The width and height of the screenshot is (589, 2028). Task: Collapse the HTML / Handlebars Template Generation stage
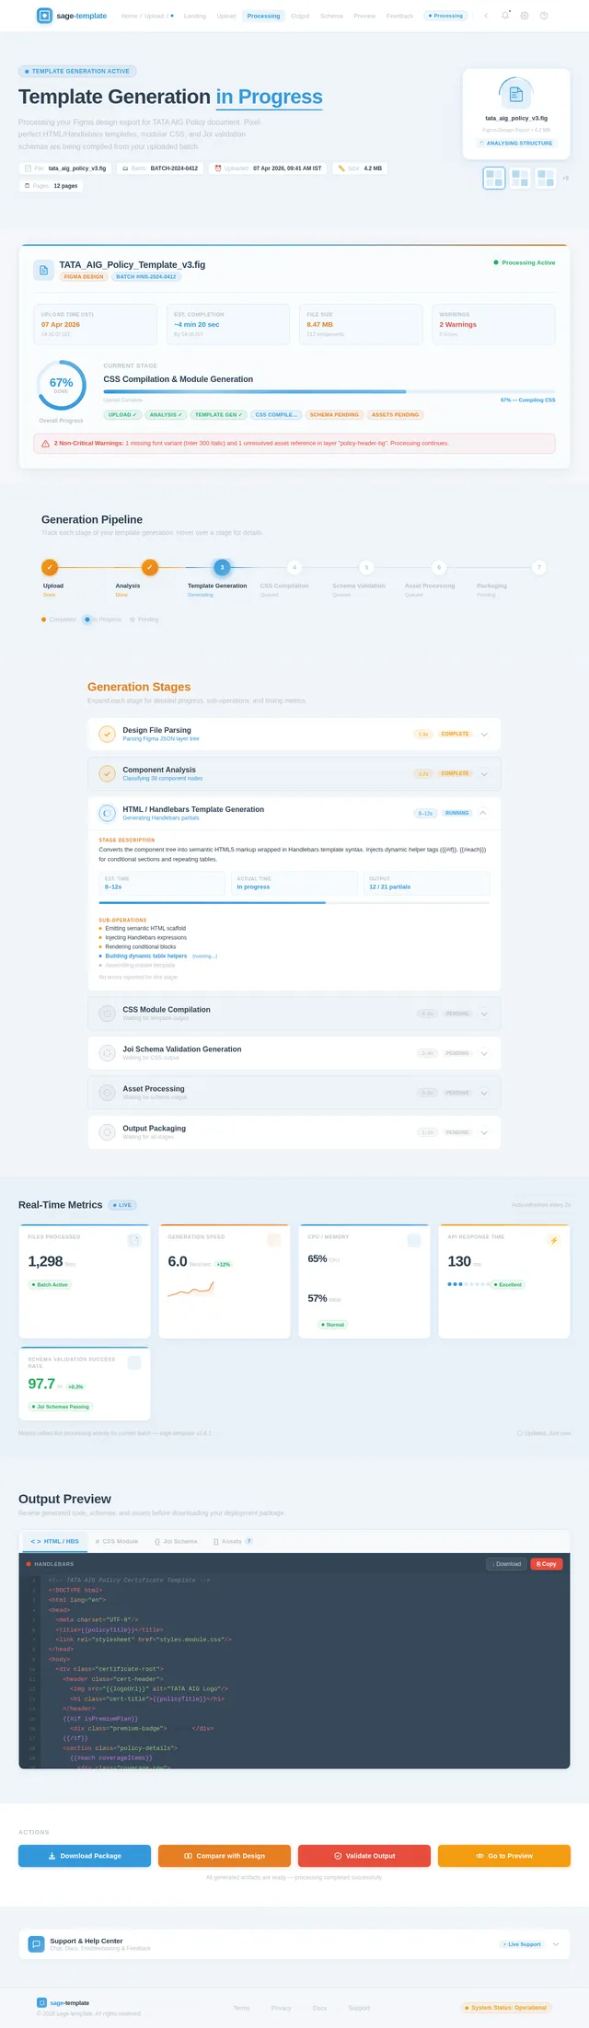(484, 814)
